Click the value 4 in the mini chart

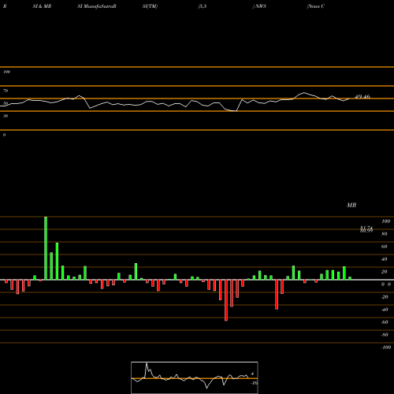tap(252, 374)
